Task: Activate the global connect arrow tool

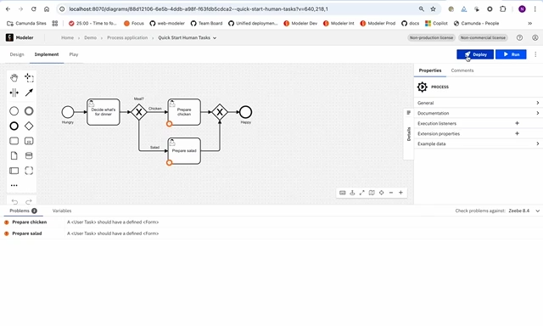Action: click(x=29, y=93)
